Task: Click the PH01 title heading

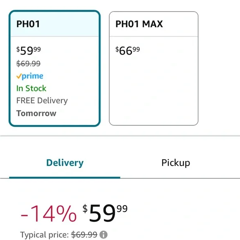Action: (28, 24)
